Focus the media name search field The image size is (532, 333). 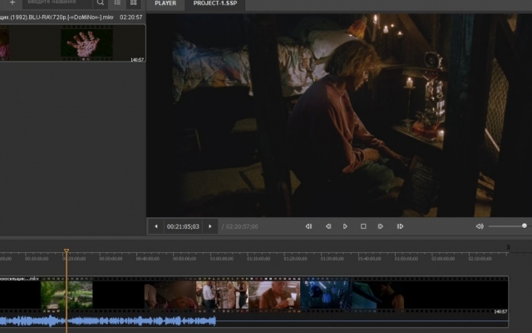coord(57,2)
